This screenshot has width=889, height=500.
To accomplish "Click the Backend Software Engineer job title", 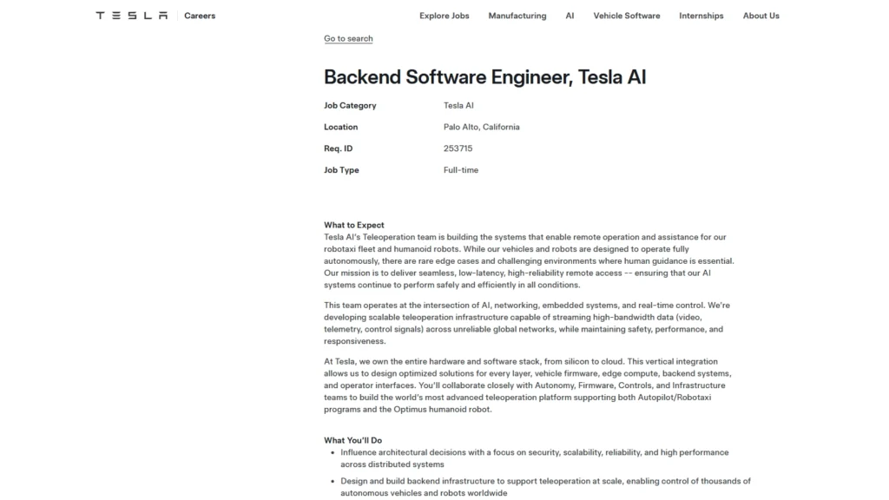I will (x=484, y=77).
